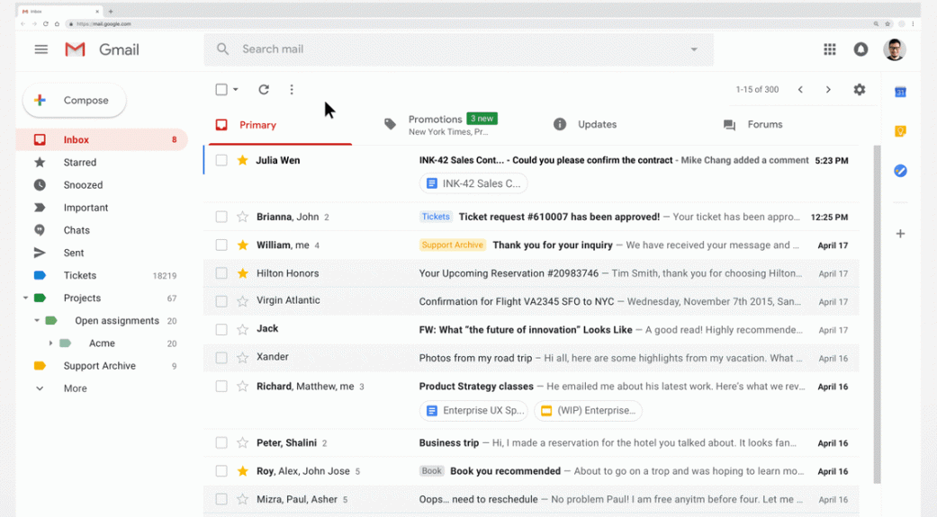Select the Hilton Honors email checkbox
The width and height of the screenshot is (937, 517).
tap(221, 273)
